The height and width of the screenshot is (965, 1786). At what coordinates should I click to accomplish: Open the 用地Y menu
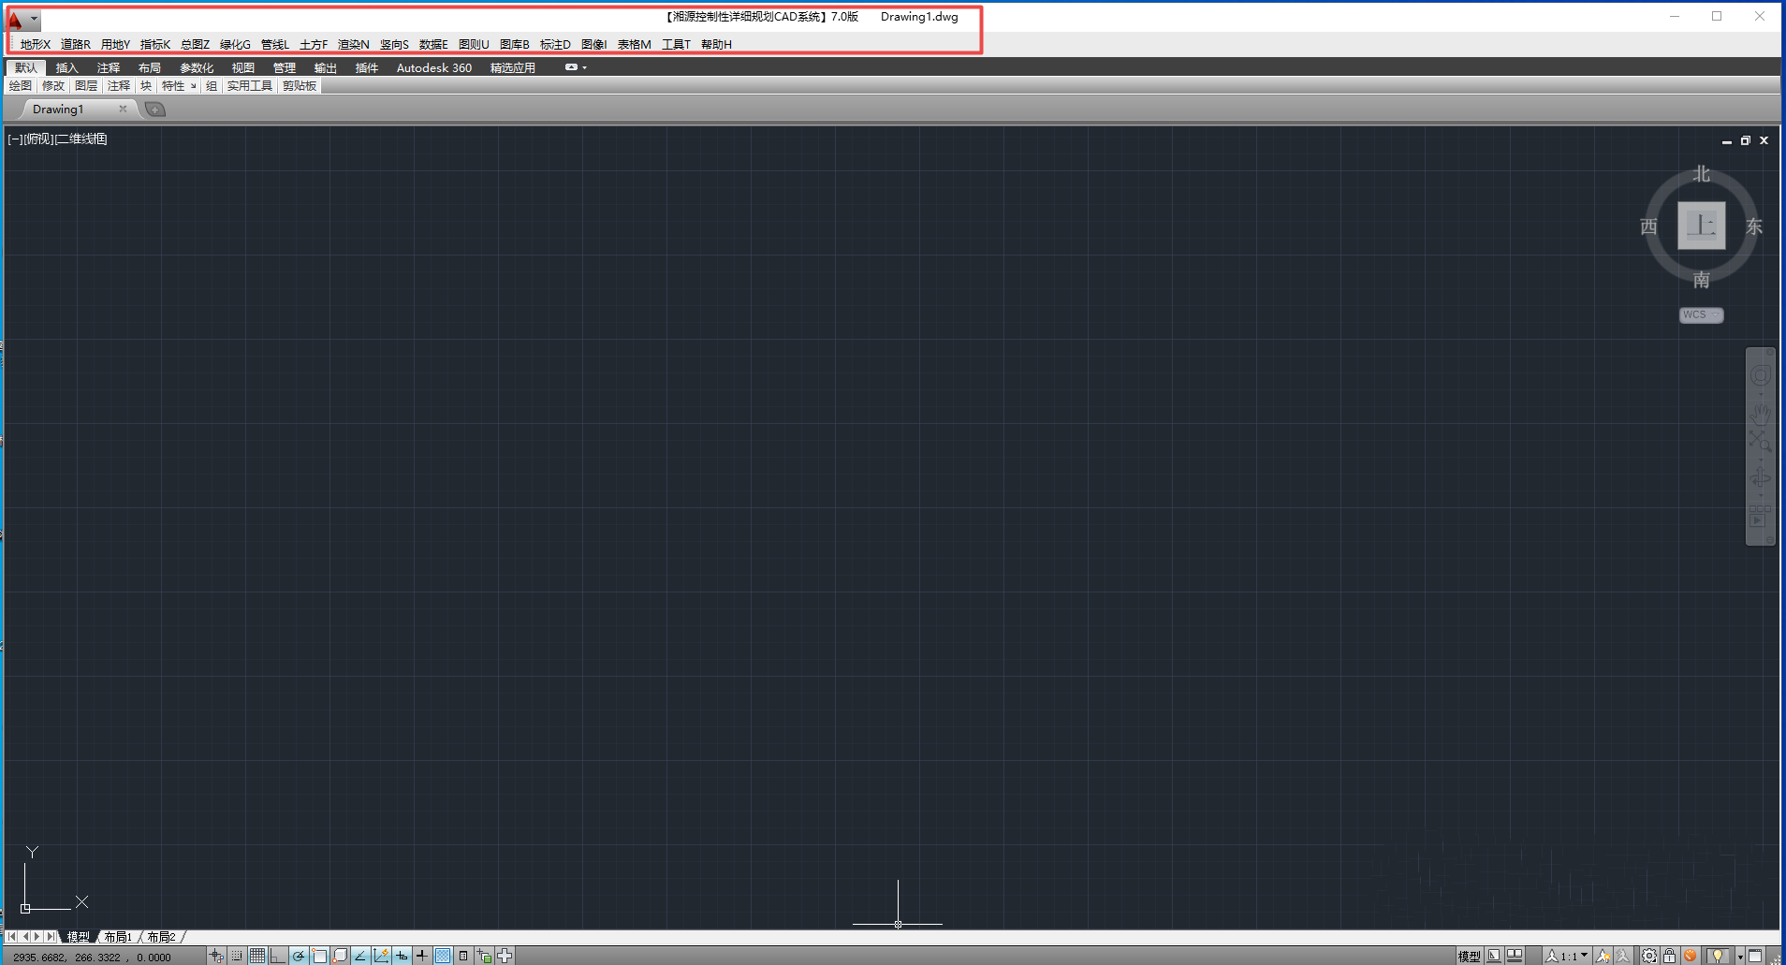tap(116, 44)
